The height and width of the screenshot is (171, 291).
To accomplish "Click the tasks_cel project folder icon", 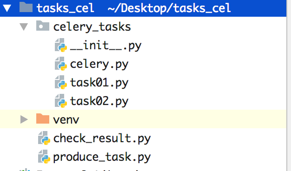I will tap(26, 7).
